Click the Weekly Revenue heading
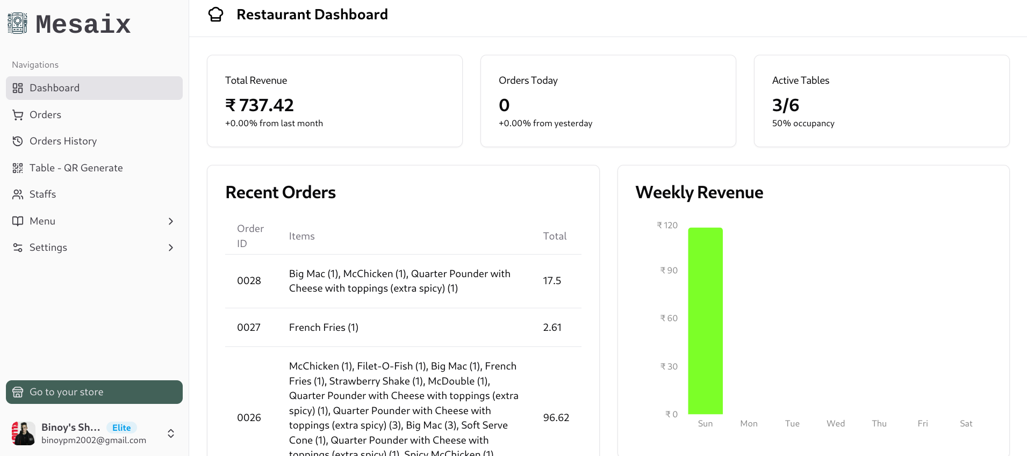The width and height of the screenshot is (1027, 456). (x=699, y=193)
